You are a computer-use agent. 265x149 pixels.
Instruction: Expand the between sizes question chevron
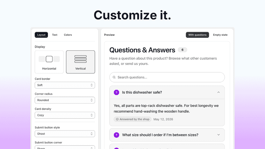(x=219, y=135)
